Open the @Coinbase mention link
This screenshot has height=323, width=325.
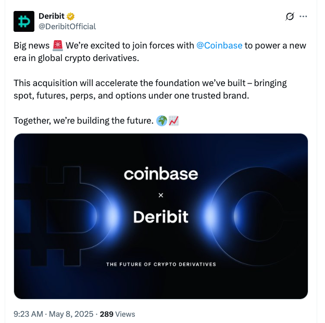[x=219, y=45]
